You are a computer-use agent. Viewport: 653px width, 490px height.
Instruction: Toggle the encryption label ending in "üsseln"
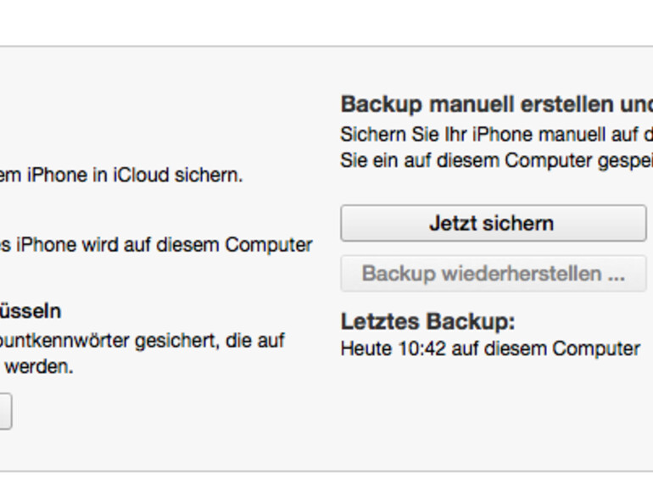point(31,311)
